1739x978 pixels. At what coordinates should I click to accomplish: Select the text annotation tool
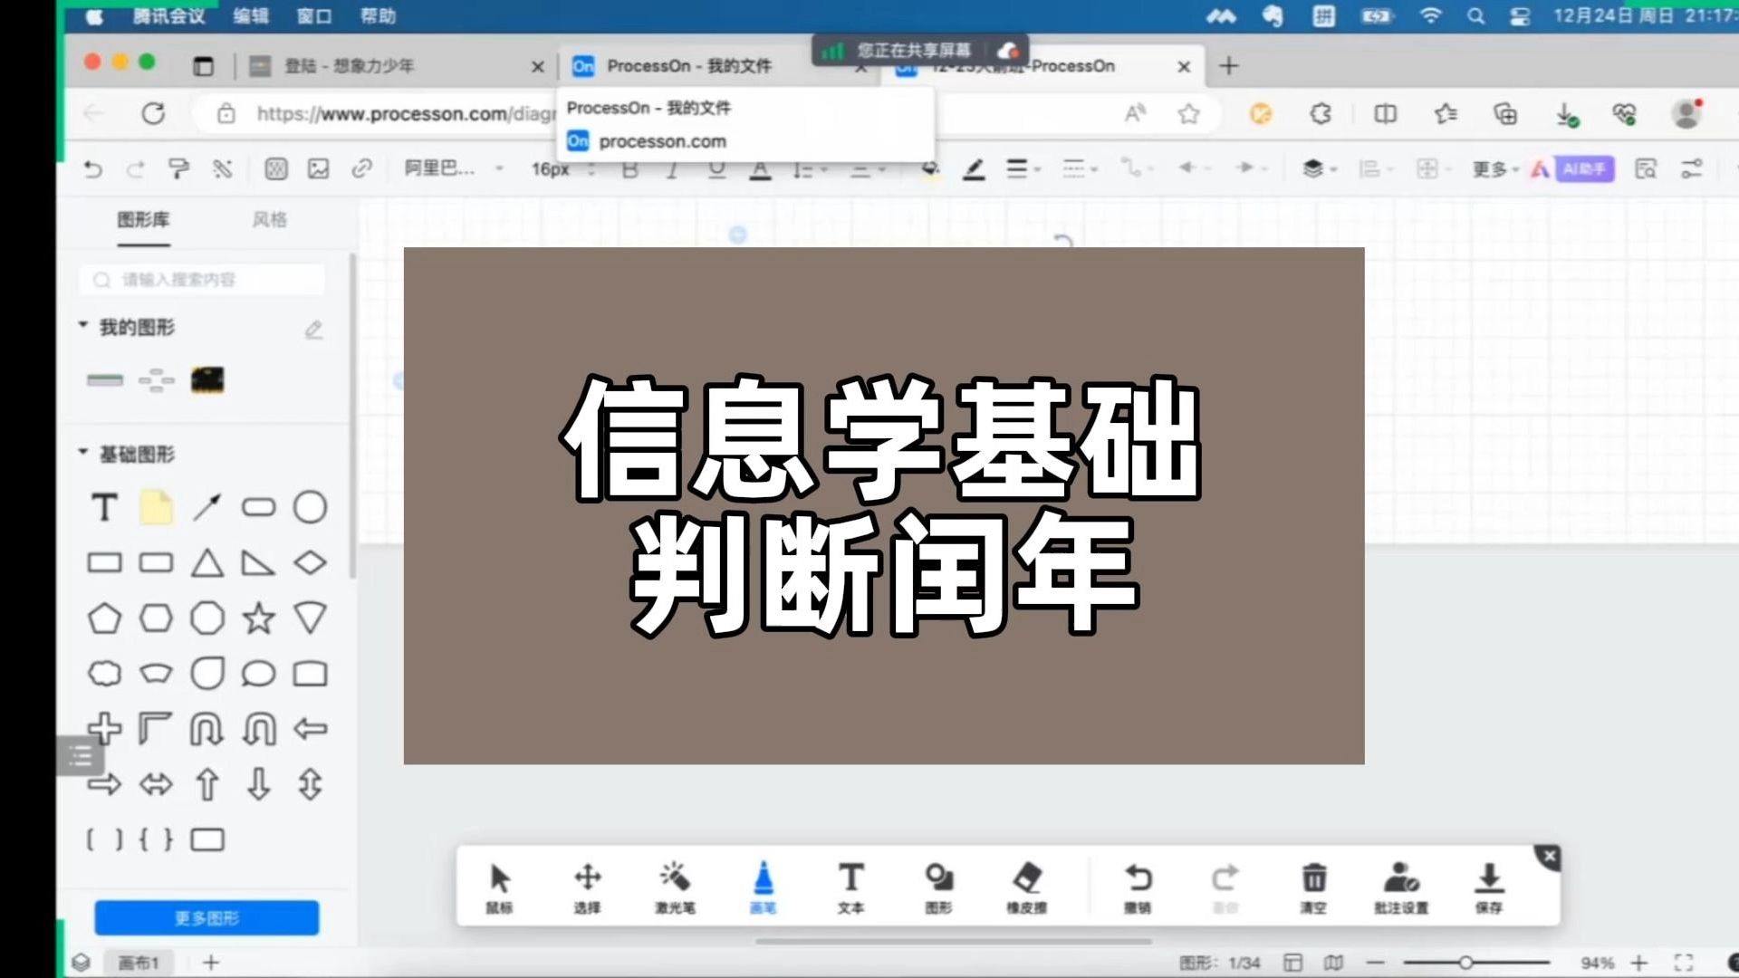click(x=851, y=886)
